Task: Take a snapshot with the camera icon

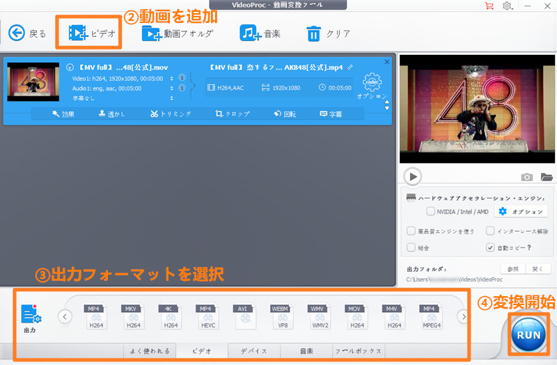Action: [527, 177]
